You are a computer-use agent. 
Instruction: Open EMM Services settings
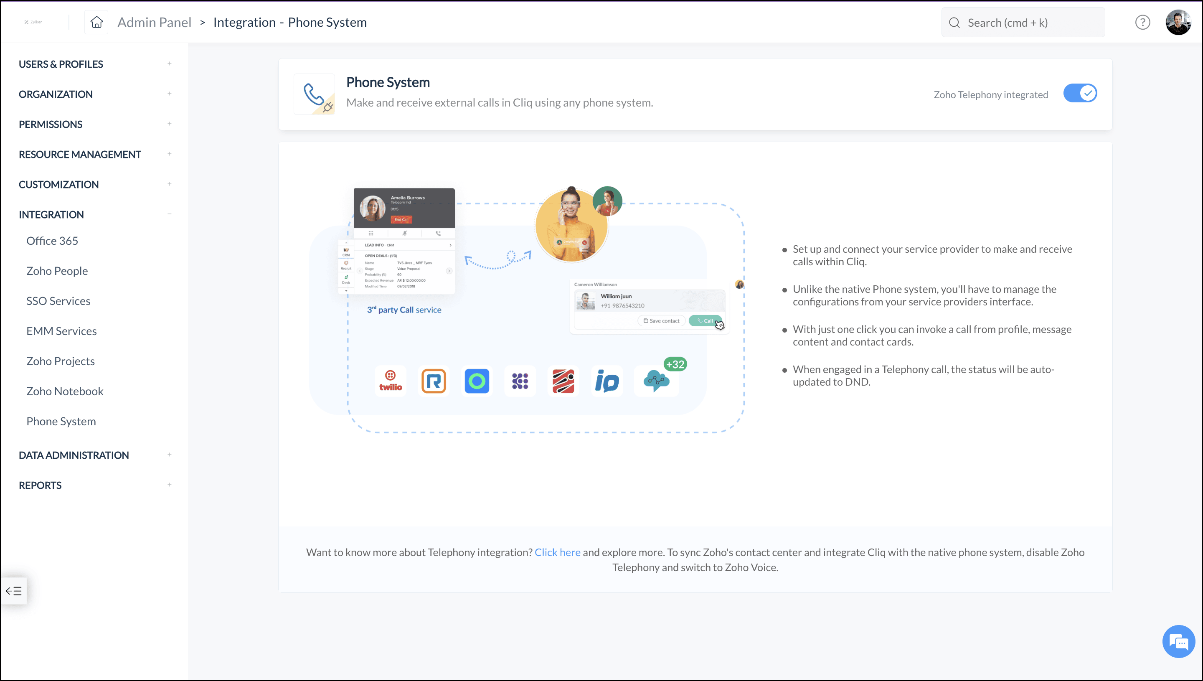[61, 330]
